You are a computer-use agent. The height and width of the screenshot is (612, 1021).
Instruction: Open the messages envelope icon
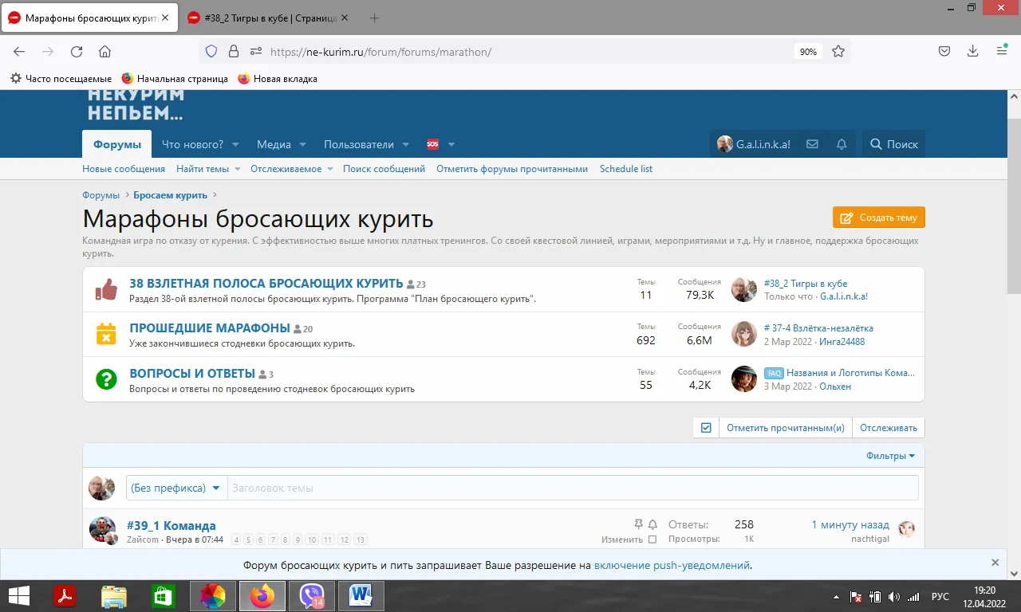[x=812, y=143]
